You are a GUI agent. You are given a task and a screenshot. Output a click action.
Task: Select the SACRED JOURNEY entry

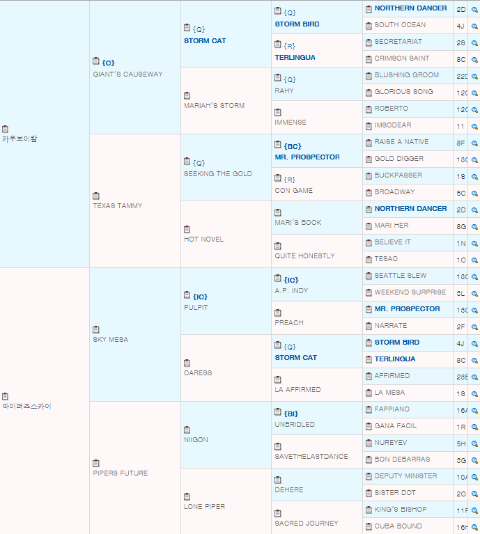pyautogui.click(x=307, y=523)
